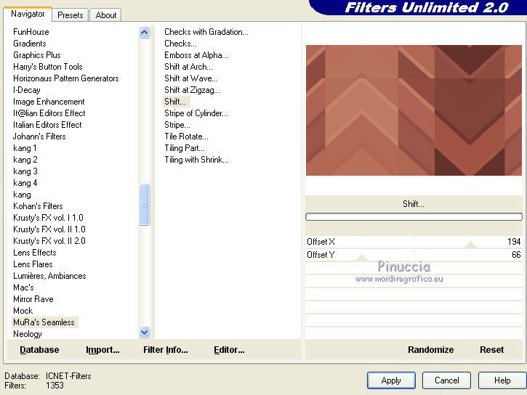The height and width of the screenshot is (395, 527).
Task: Select Krusty's FX vol. I 1.0
Action: pos(48,218)
